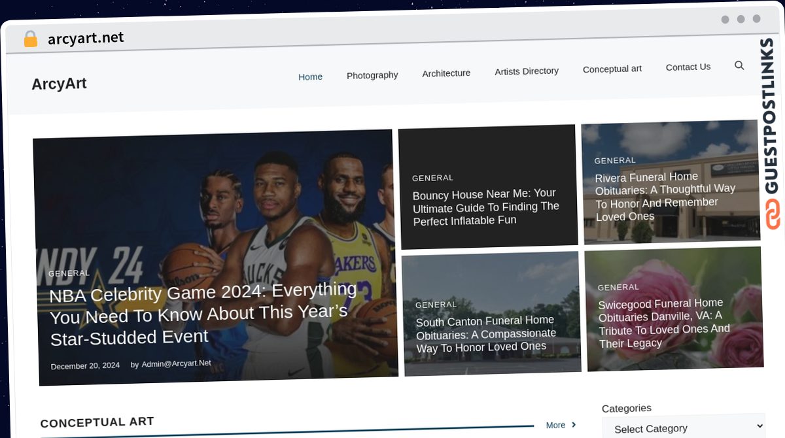Go to the Photography menu item
This screenshot has height=438, width=785.
pos(372,75)
